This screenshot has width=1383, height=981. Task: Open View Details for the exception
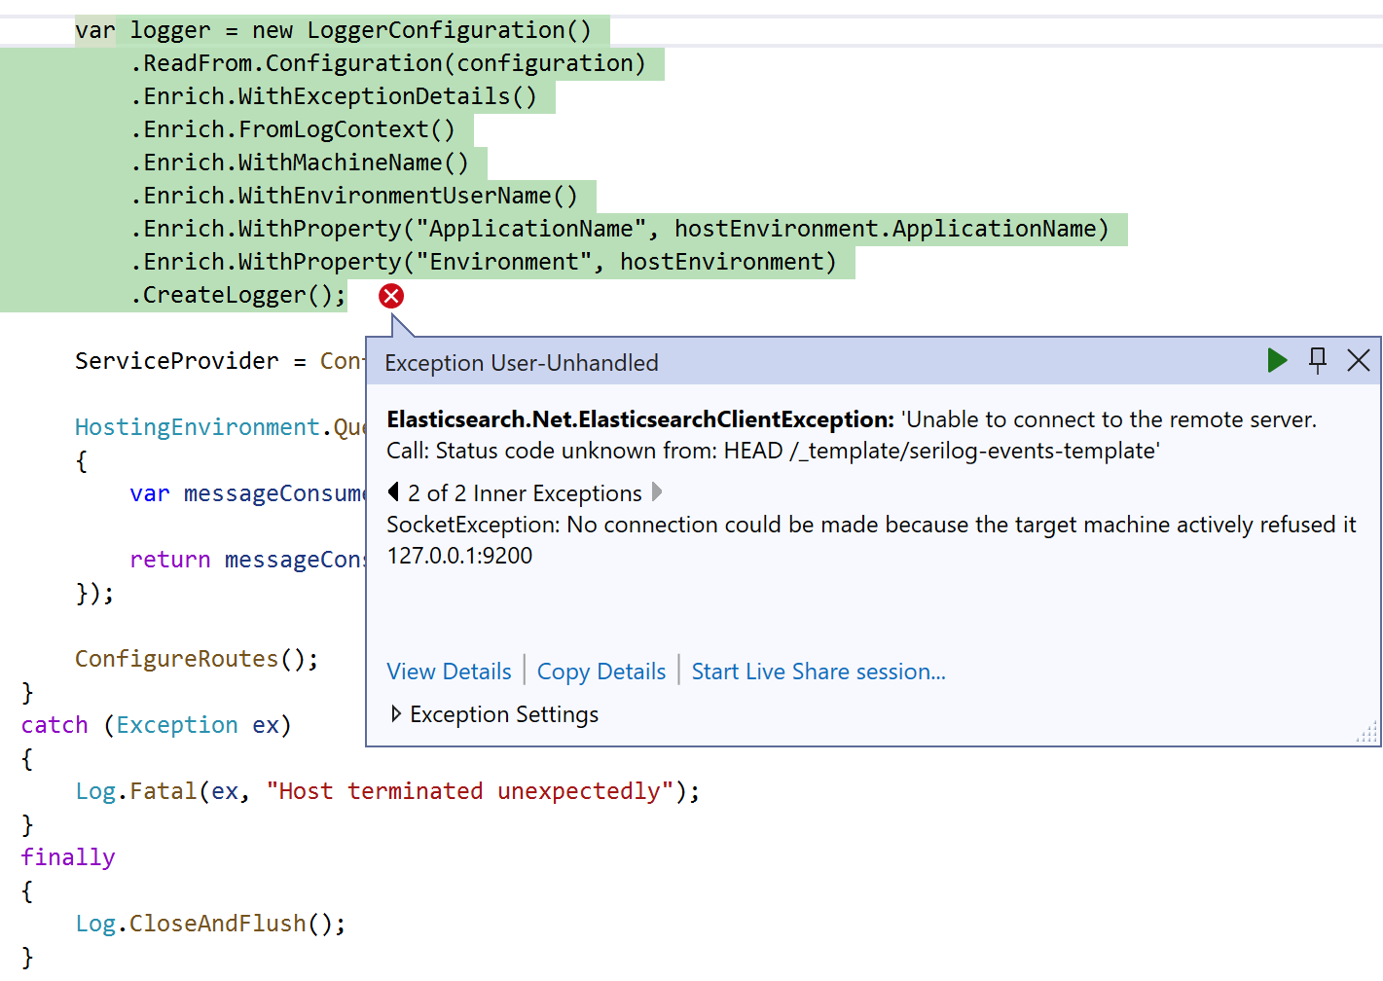[449, 671]
